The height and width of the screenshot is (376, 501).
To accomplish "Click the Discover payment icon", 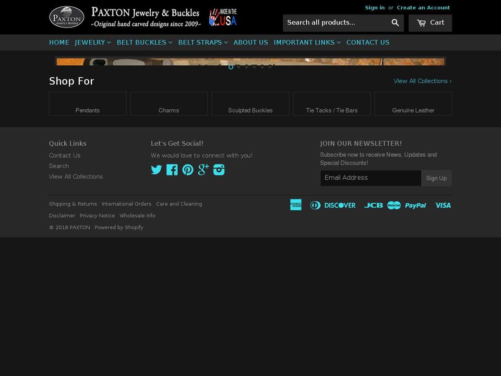I will 340,205.
